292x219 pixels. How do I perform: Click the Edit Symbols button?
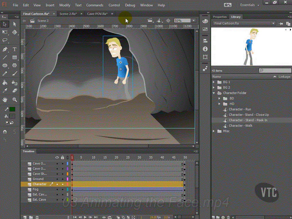point(159,20)
